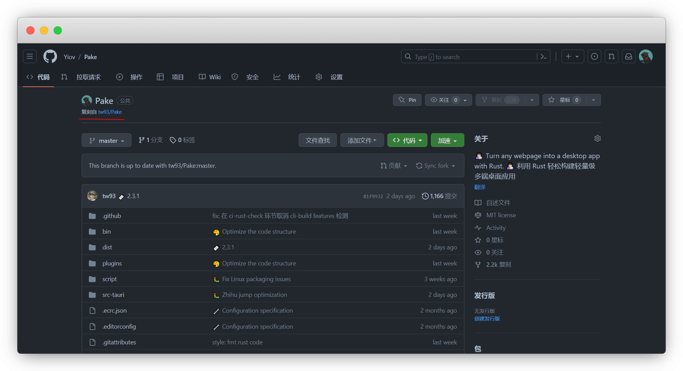Open the command palette terminal icon
Screen dimensions: 683x371
pos(543,57)
